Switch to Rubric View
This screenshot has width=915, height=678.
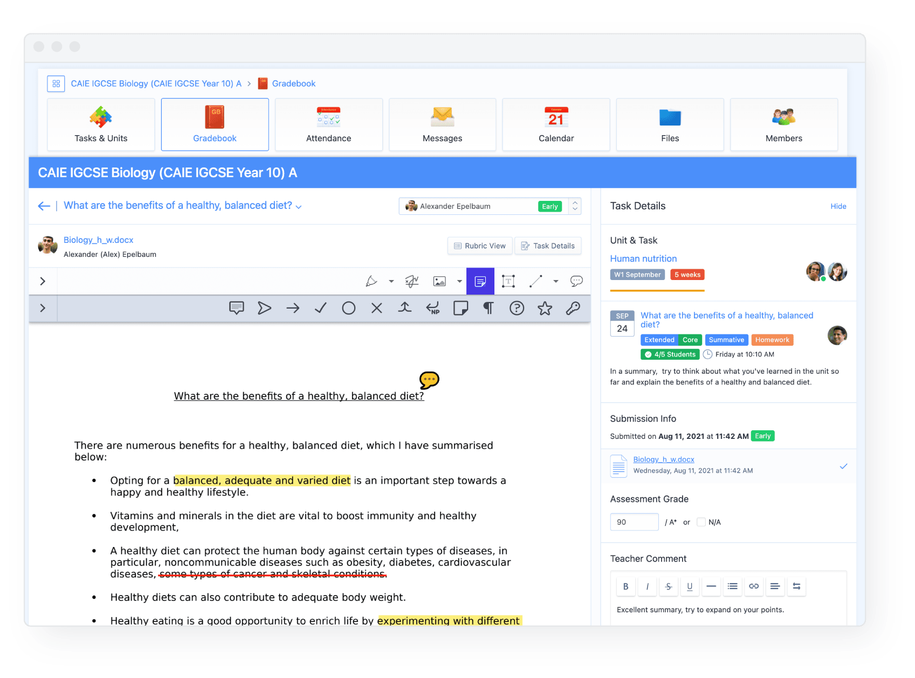click(480, 246)
